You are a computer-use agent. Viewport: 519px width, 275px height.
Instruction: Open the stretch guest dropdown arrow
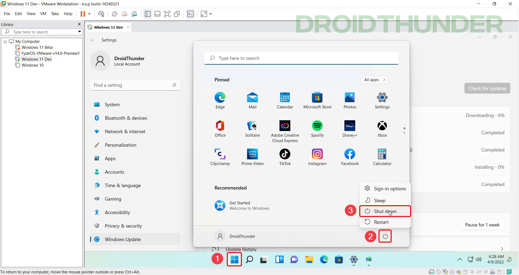pyautogui.click(x=211, y=14)
